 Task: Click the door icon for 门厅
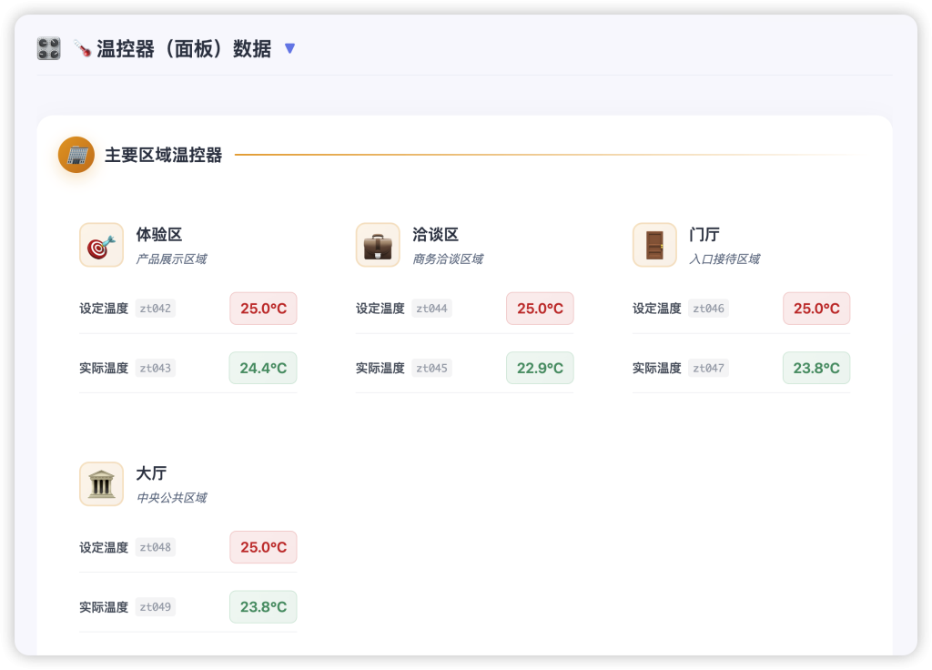click(x=654, y=245)
